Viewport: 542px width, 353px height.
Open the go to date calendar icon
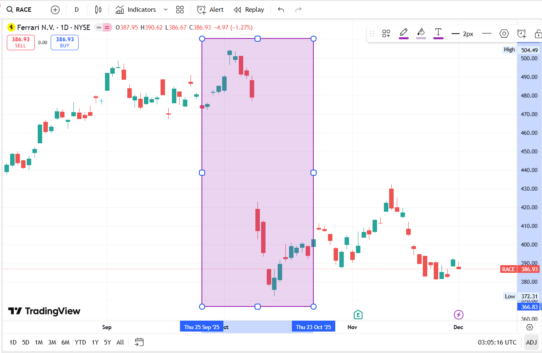click(139, 342)
